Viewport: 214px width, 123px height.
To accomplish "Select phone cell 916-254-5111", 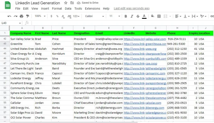I will 177,39.
